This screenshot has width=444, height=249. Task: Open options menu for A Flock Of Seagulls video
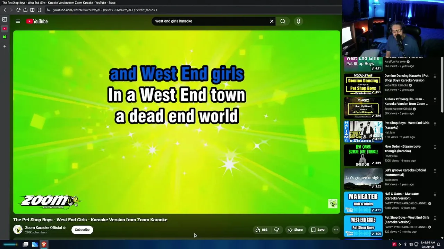pyautogui.click(x=435, y=100)
